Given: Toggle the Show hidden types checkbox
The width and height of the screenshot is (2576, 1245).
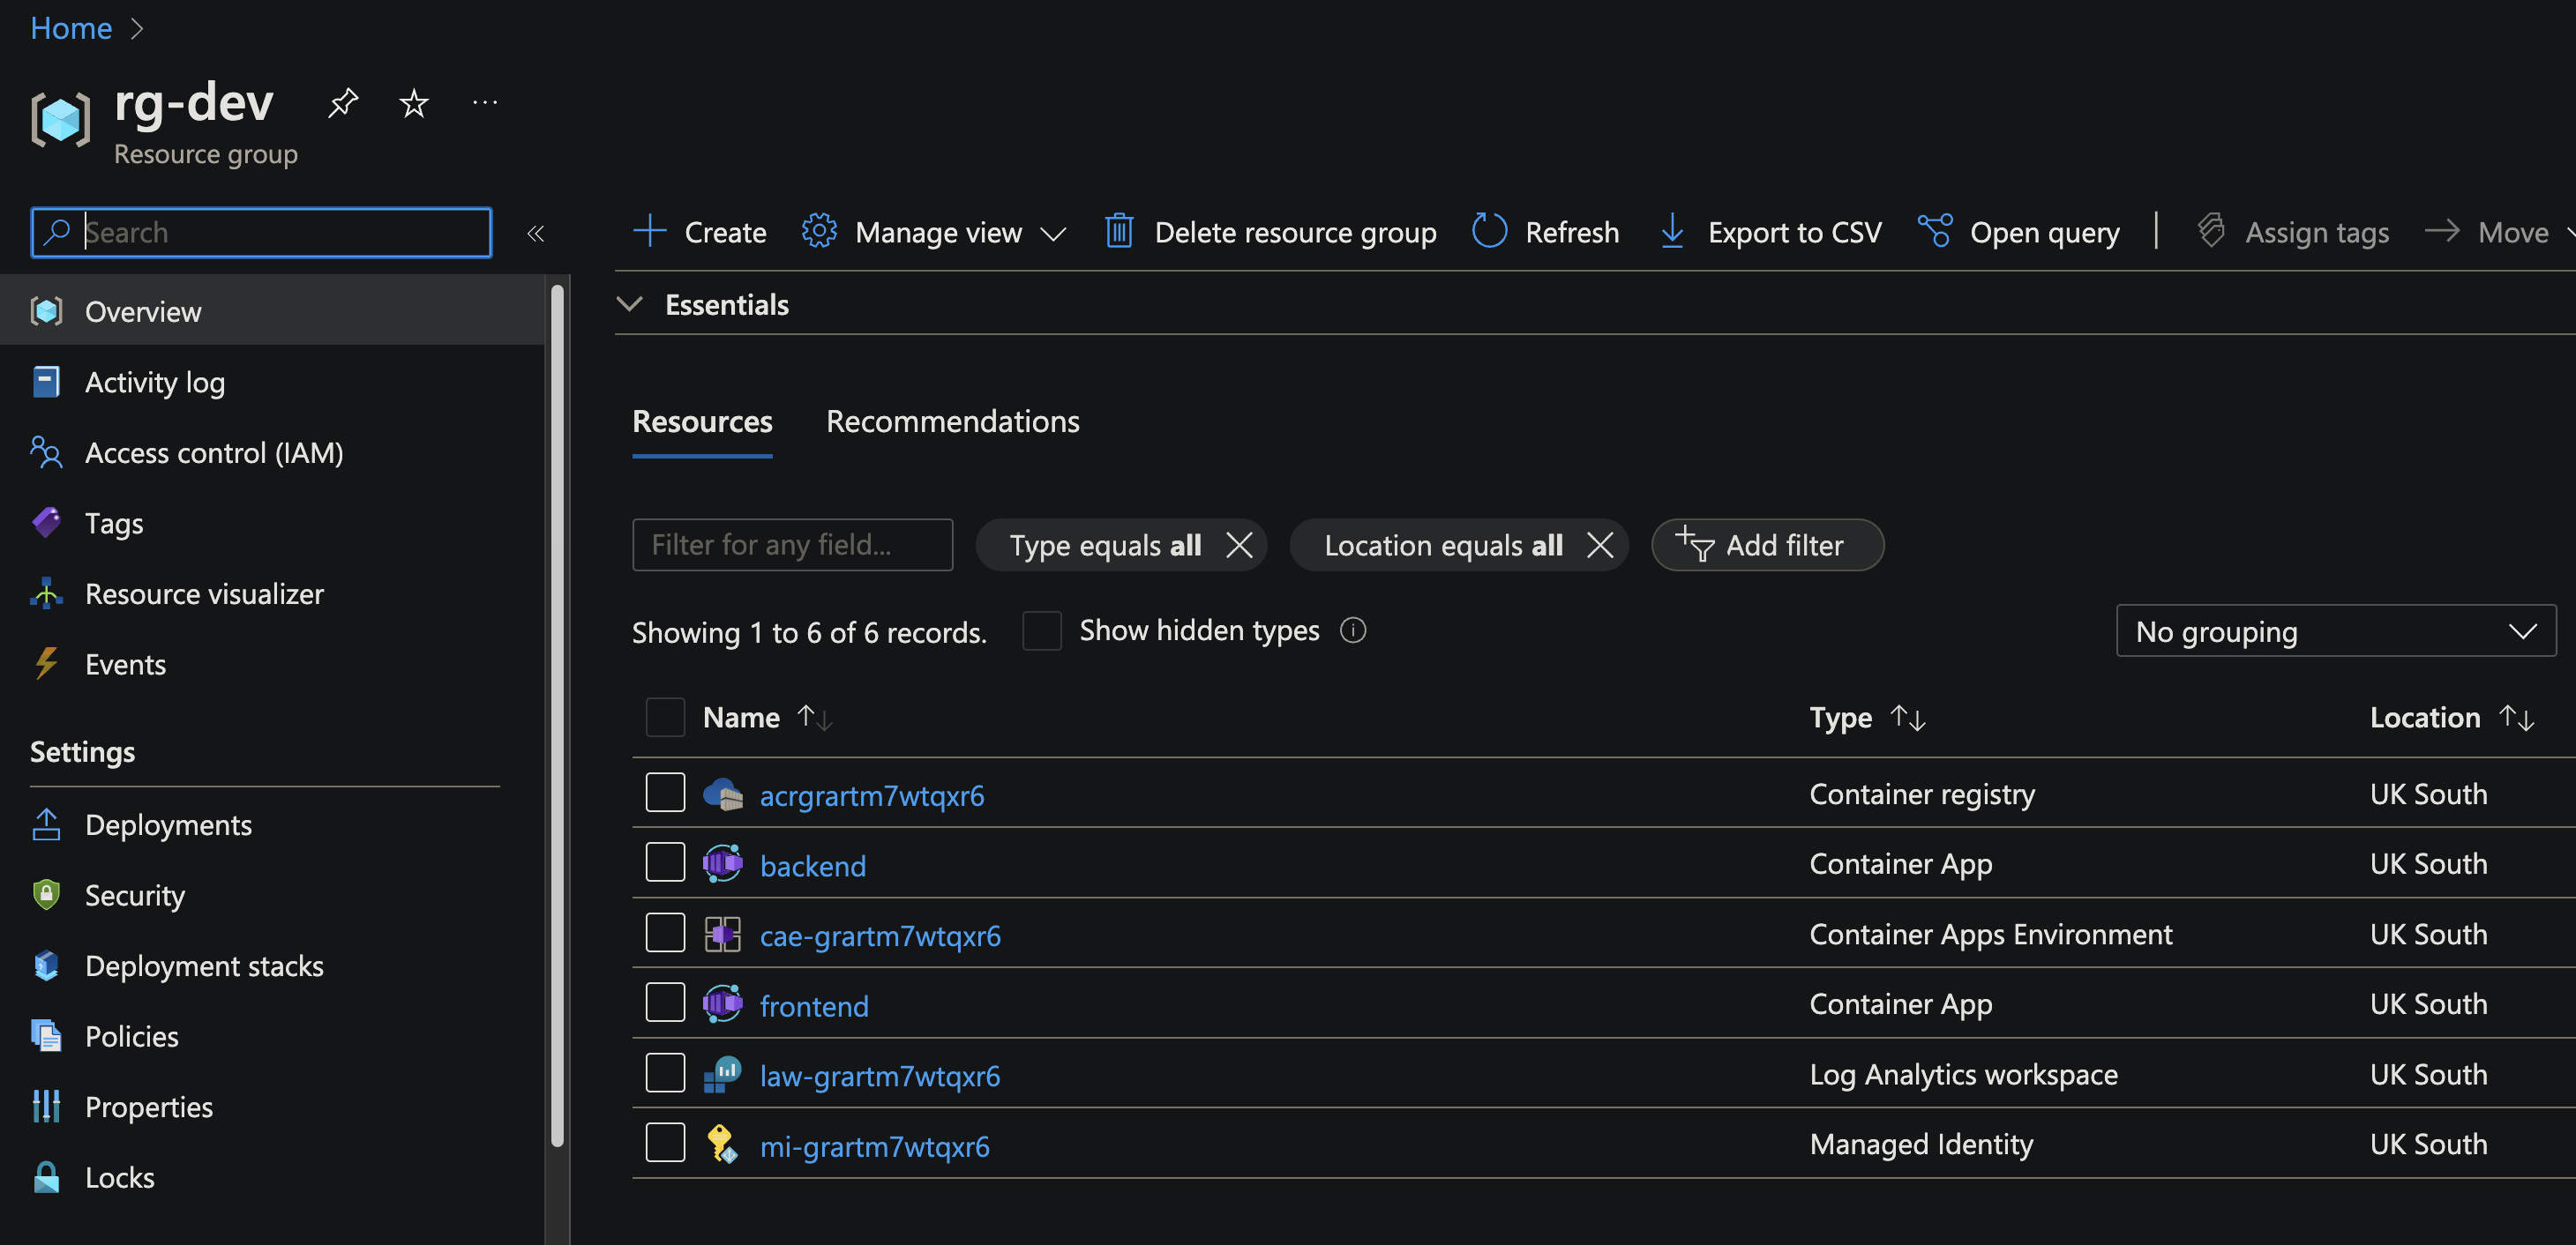Looking at the screenshot, I should coord(1041,630).
